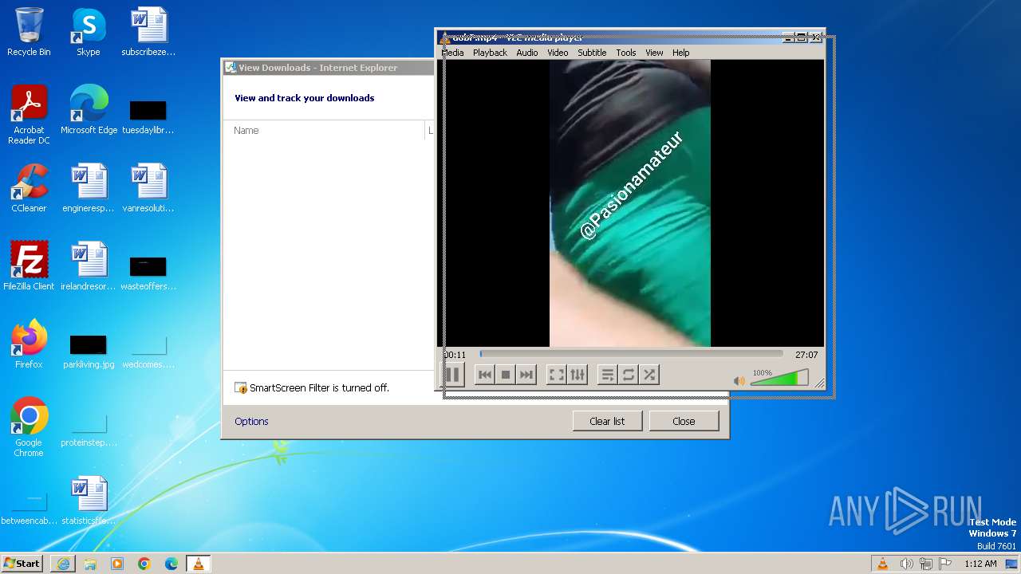Viewport: 1021px width, 574px height.
Task: Open VLC View menu
Action: tap(654, 53)
